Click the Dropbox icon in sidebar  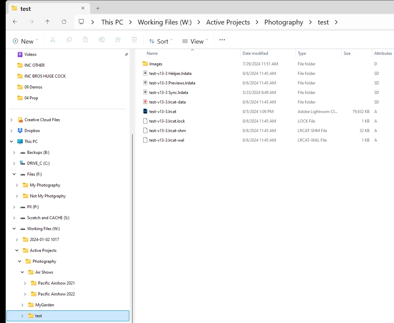tap(20, 130)
